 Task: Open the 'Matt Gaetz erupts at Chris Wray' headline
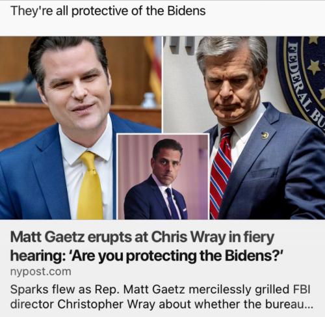147,246
